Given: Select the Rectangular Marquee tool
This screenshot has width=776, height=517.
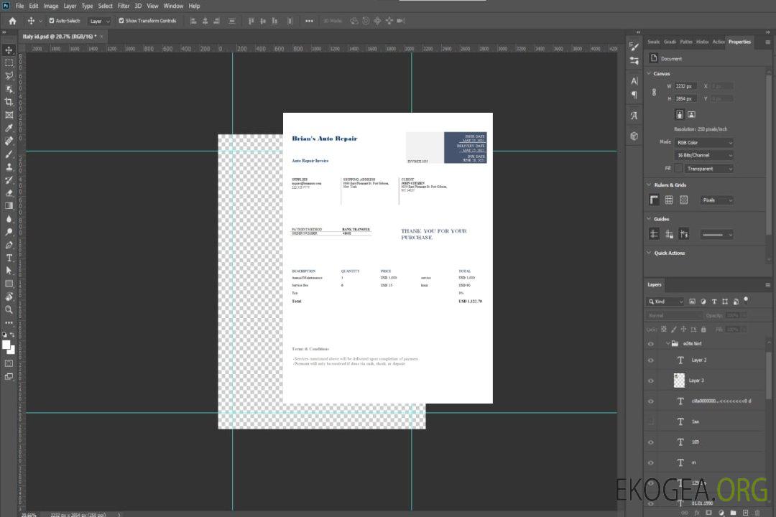Looking at the screenshot, I should coord(9,63).
